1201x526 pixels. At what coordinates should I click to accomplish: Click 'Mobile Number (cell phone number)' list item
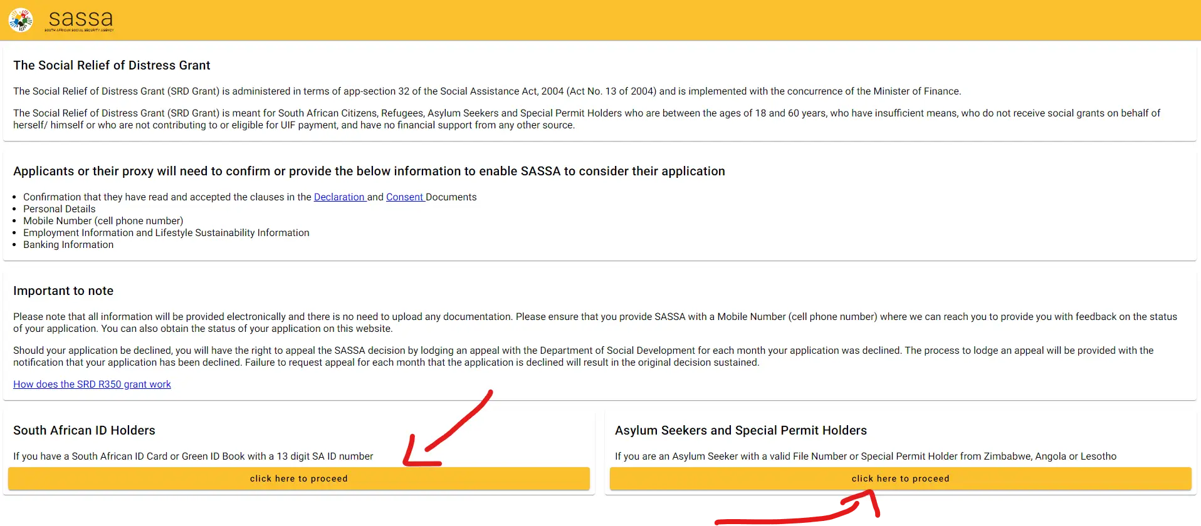[x=103, y=221]
